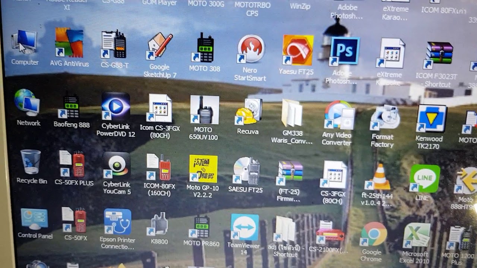
Task: Open the (FT-25) Firmw... archive
Action: [x=290, y=173]
